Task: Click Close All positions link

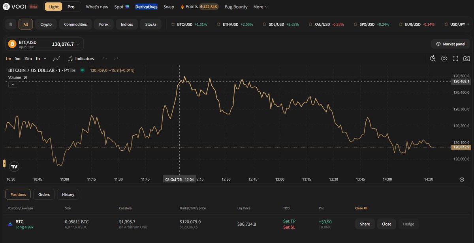Action: (x=361, y=208)
